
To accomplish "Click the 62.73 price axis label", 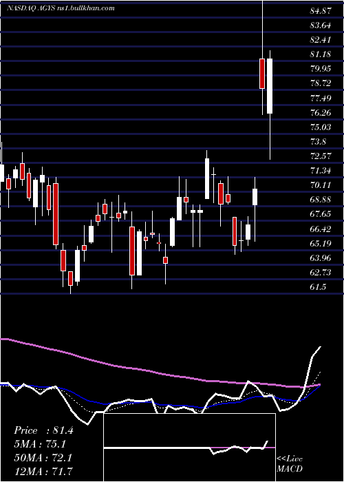I will pos(321,273).
